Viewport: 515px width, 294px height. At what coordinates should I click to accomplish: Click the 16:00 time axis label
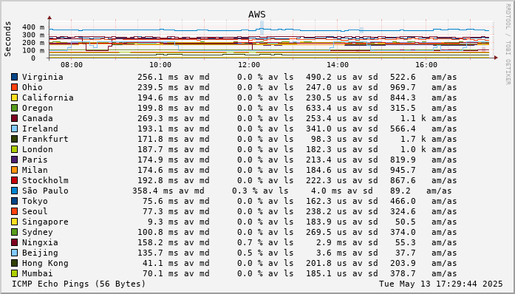426,65
